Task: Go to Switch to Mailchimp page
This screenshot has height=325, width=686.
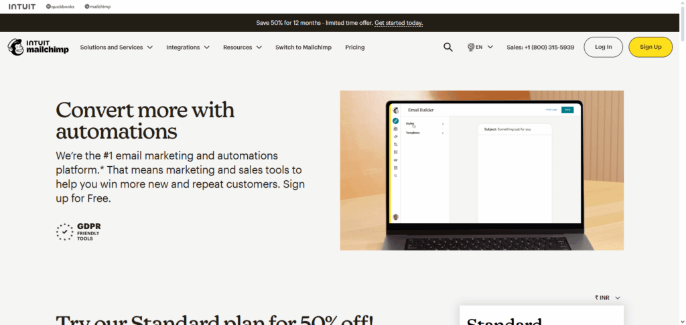Action: pyautogui.click(x=303, y=47)
